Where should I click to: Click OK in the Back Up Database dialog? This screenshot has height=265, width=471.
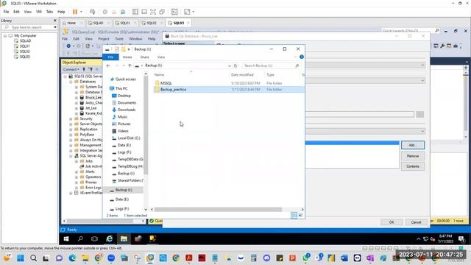(392, 222)
